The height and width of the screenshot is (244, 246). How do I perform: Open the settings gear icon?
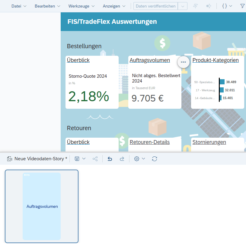[137, 159]
